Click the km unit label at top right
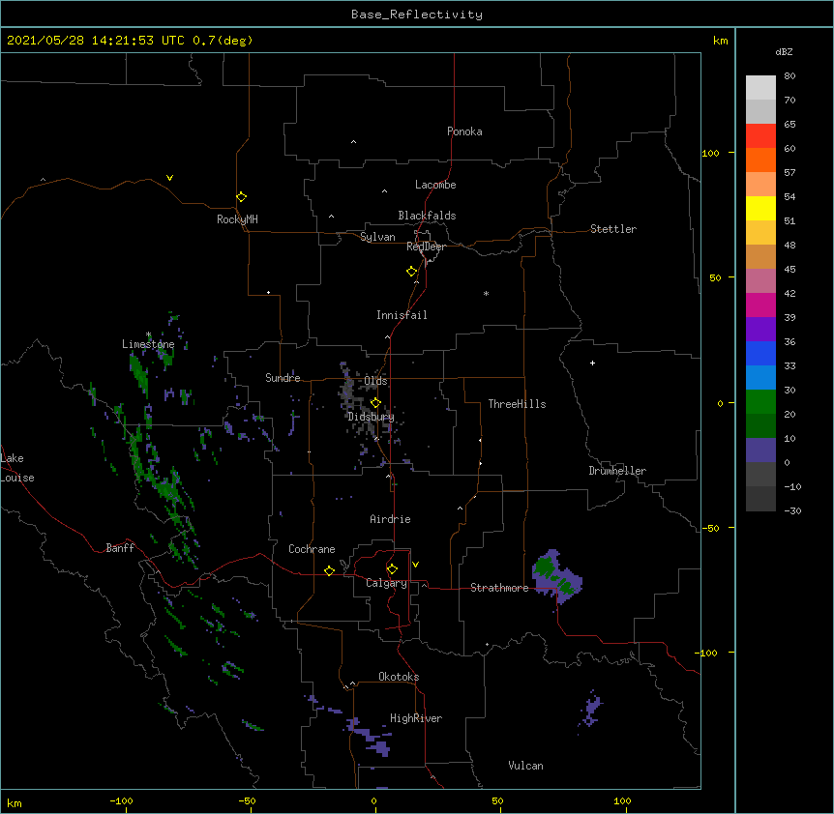 click(720, 41)
